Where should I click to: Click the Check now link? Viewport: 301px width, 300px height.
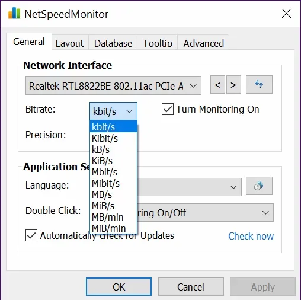[x=251, y=236]
